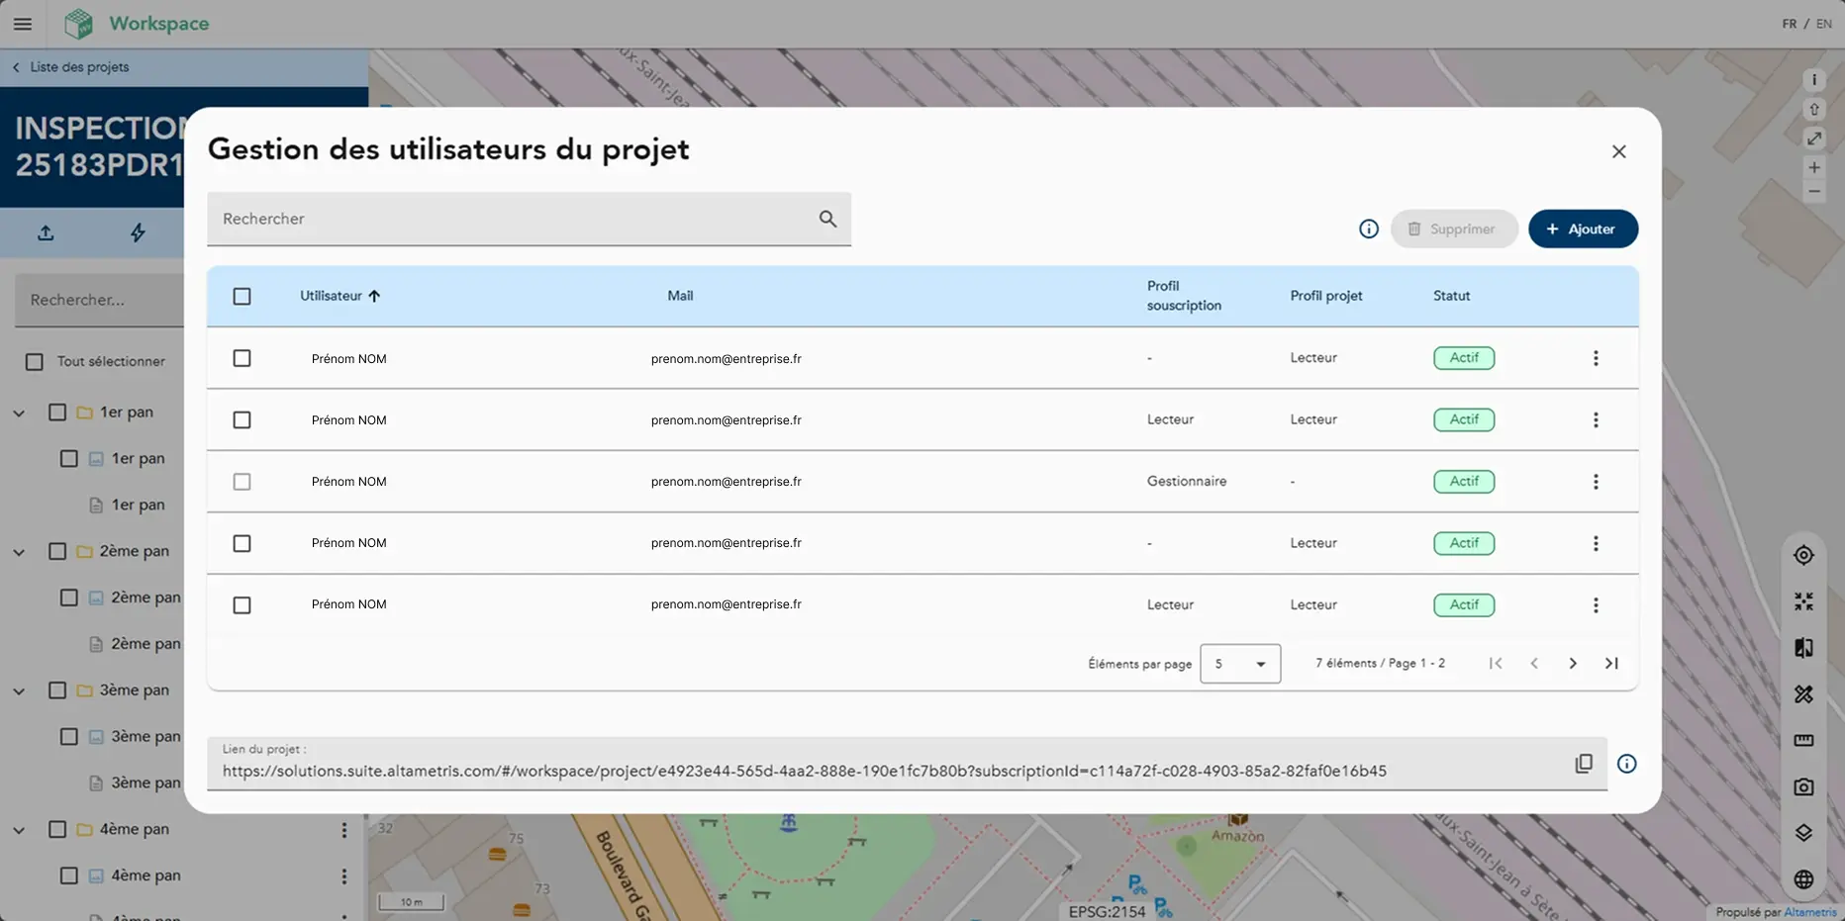
Task: Click the Ajouter button
Action: click(1583, 229)
